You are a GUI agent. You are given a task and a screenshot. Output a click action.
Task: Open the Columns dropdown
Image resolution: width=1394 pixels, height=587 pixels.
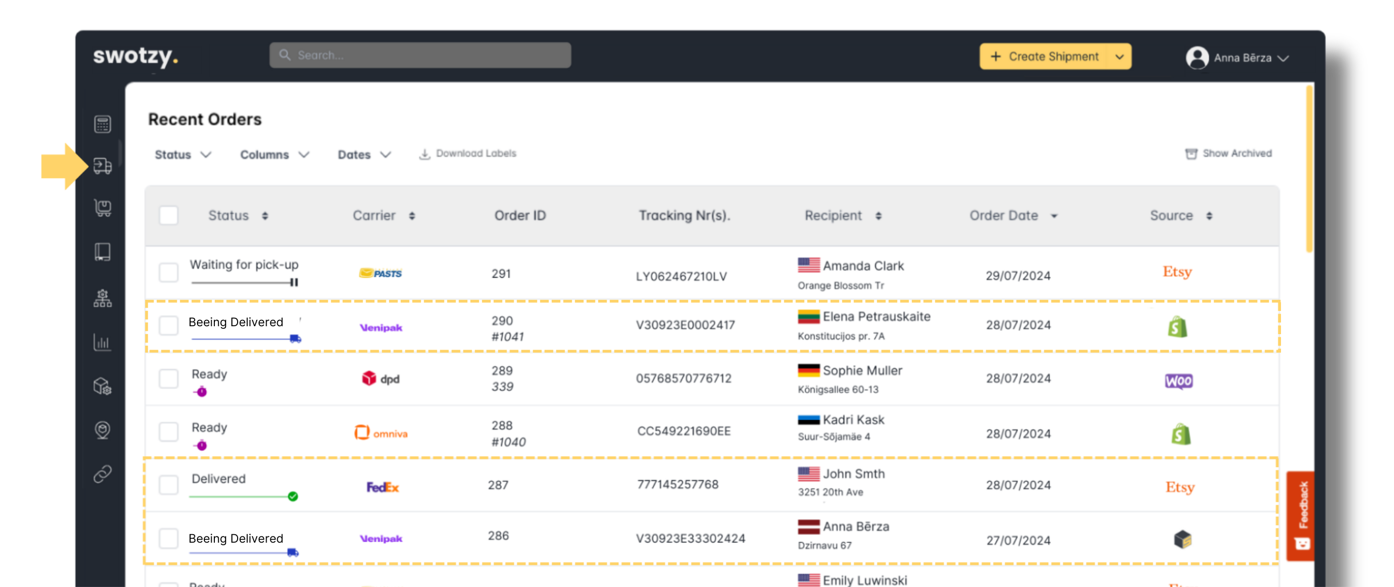[275, 155]
